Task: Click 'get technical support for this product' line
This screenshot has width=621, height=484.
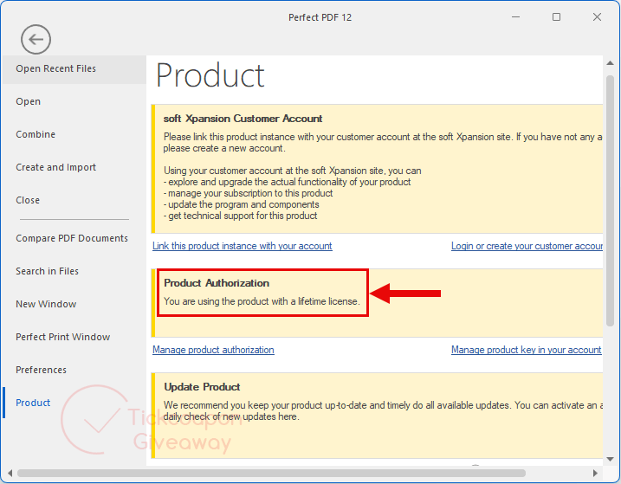Action: [241, 216]
